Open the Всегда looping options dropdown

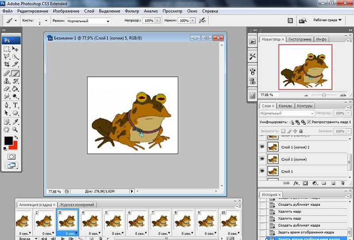28,238
